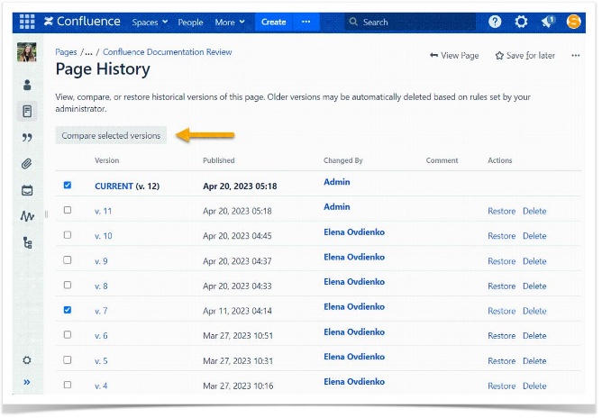Restore version v. 10
Viewport: 602px width, 418px height.
point(501,236)
